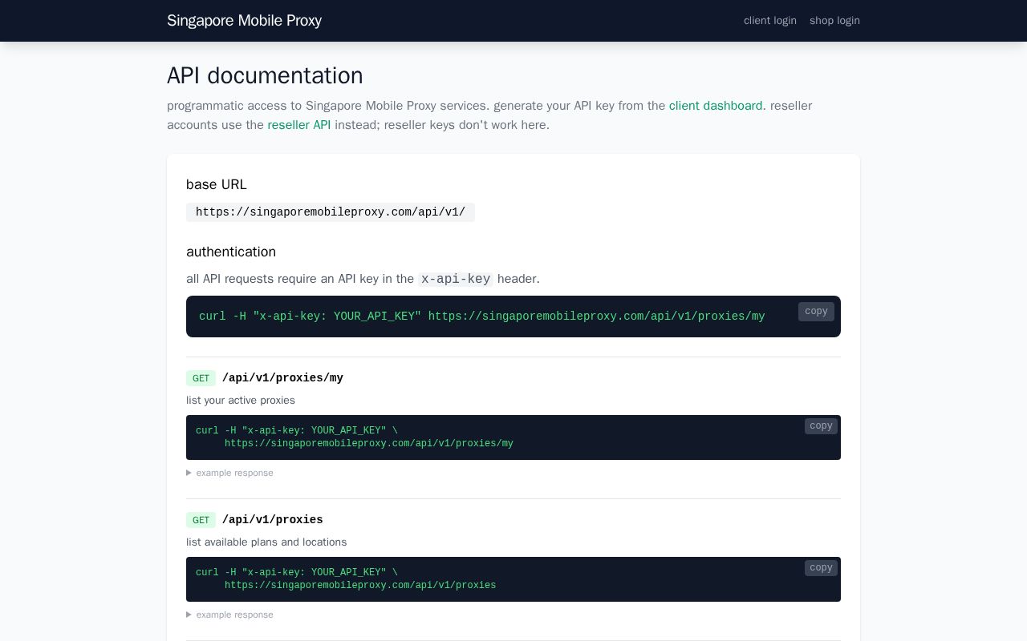This screenshot has width=1027, height=641.
Task: Open the Singapore Mobile Proxy home link
Action: tap(244, 21)
